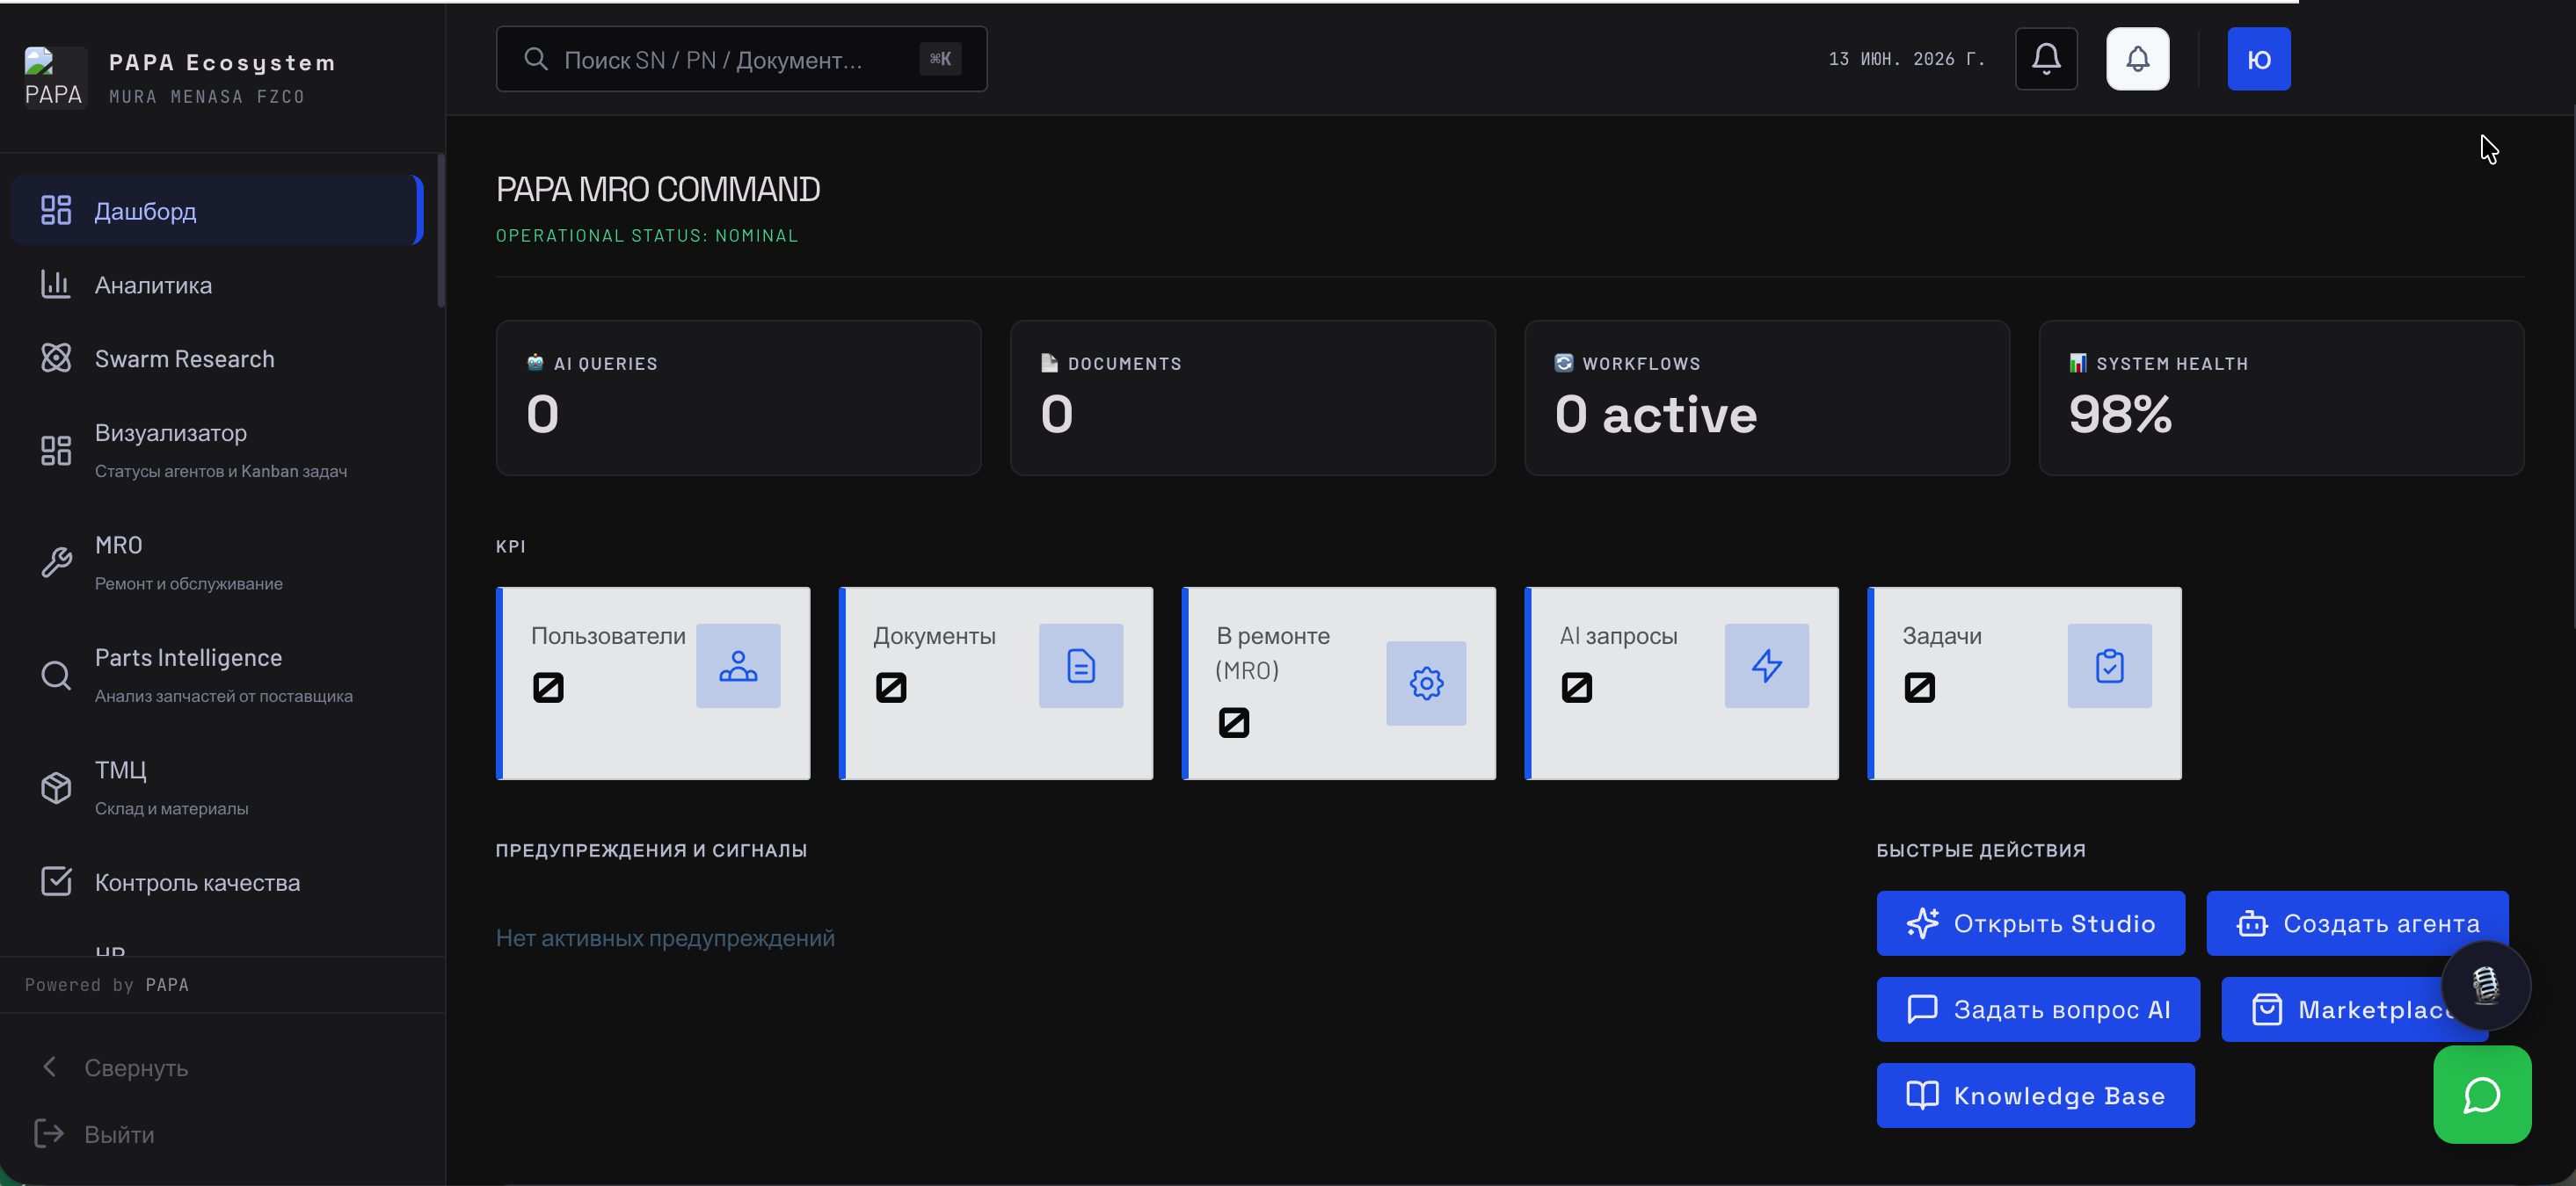Image resolution: width=2576 pixels, height=1186 pixels.
Task: Click the MRO wrench icon
Action: point(56,562)
